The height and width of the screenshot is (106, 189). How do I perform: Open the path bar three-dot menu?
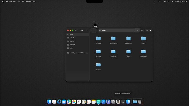tap(138, 30)
